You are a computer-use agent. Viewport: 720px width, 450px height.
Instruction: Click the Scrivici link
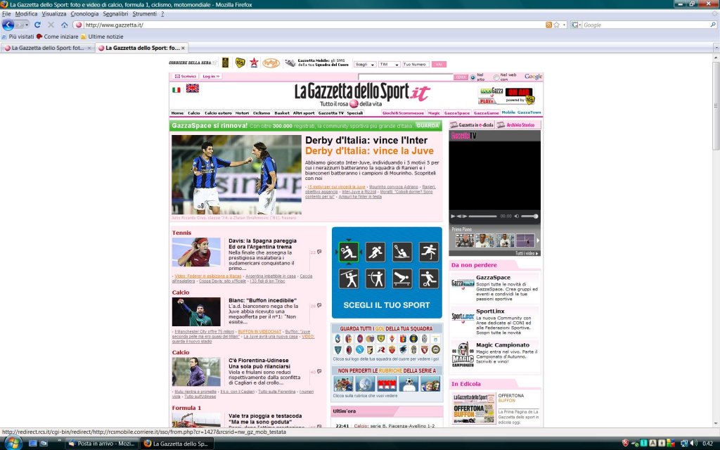pos(186,76)
